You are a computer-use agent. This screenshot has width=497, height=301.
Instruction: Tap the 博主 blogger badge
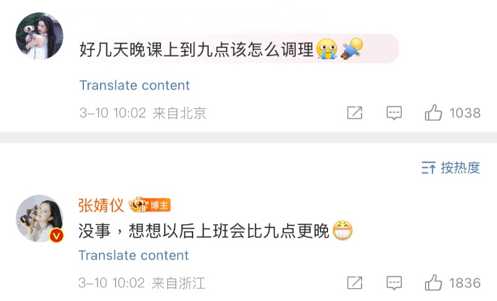(160, 205)
